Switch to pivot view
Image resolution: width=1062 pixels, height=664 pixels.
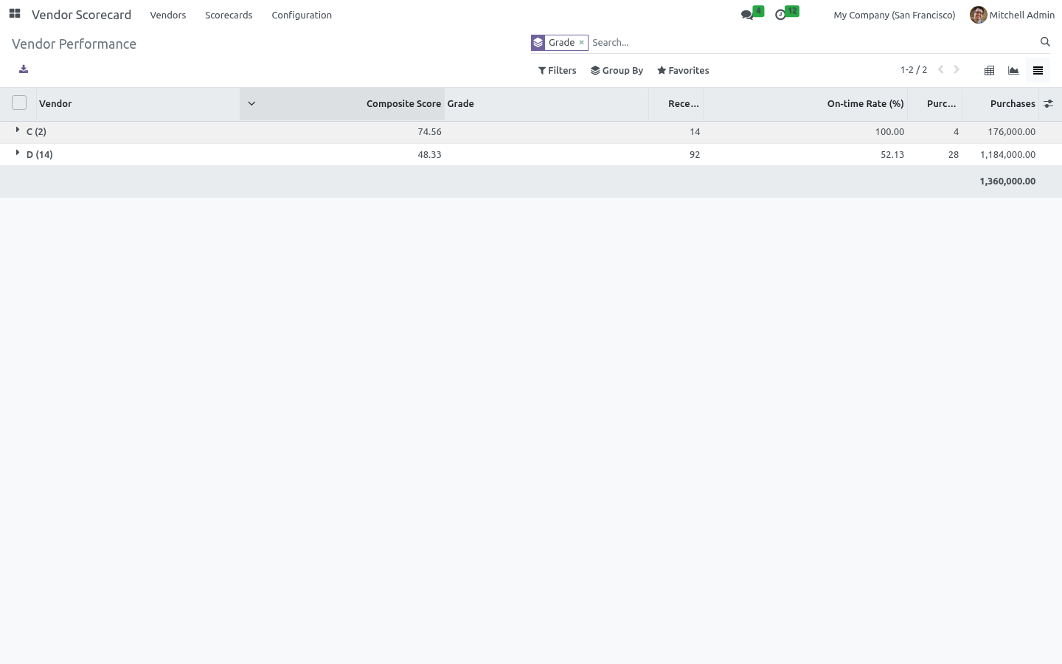pos(990,71)
